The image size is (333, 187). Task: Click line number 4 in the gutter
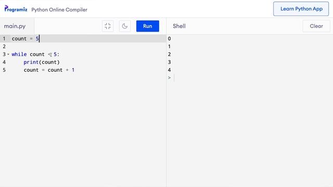click(4, 62)
